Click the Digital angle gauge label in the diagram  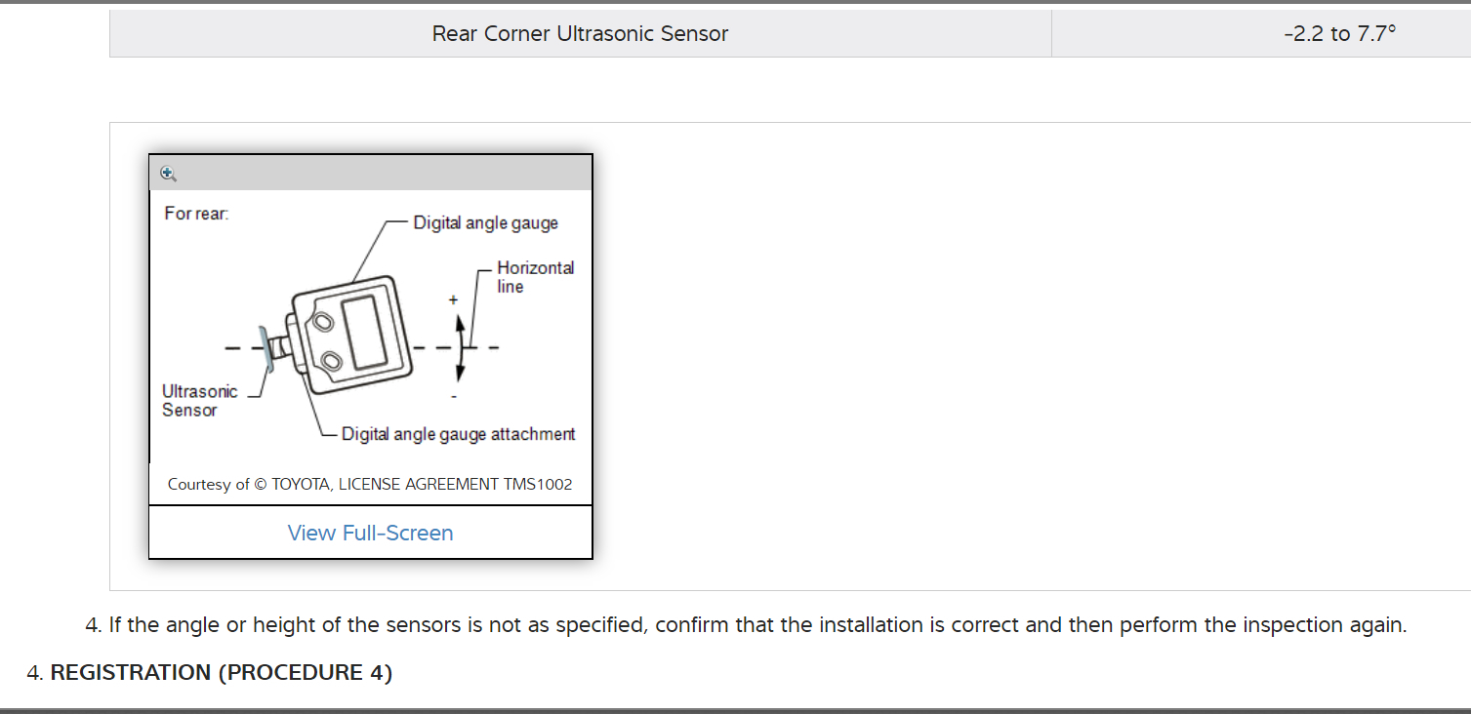click(485, 223)
